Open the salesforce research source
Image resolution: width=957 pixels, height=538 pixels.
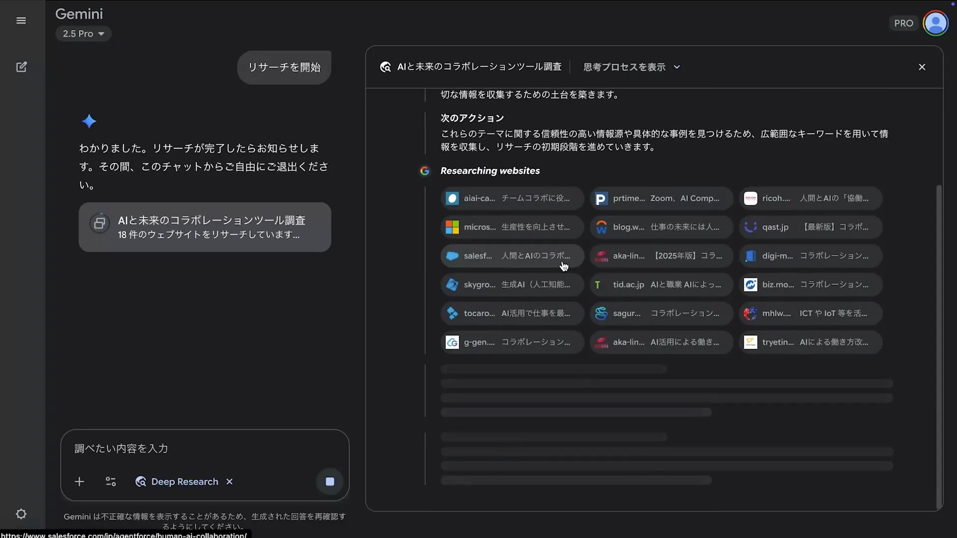point(512,256)
